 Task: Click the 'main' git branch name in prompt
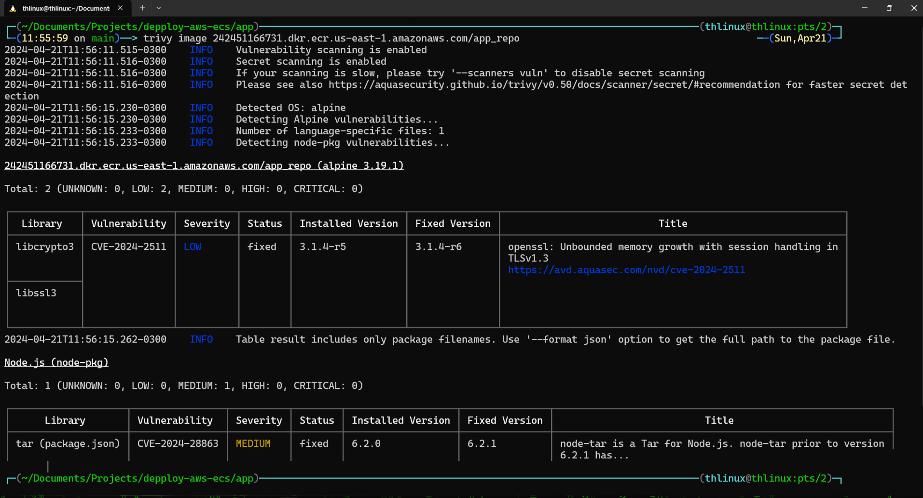point(102,38)
